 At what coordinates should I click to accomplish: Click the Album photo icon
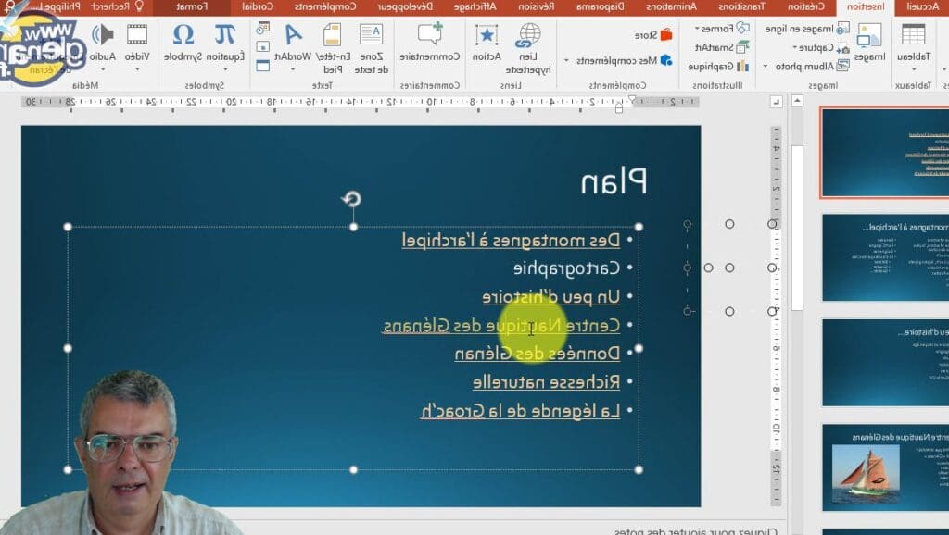[842, 66]
